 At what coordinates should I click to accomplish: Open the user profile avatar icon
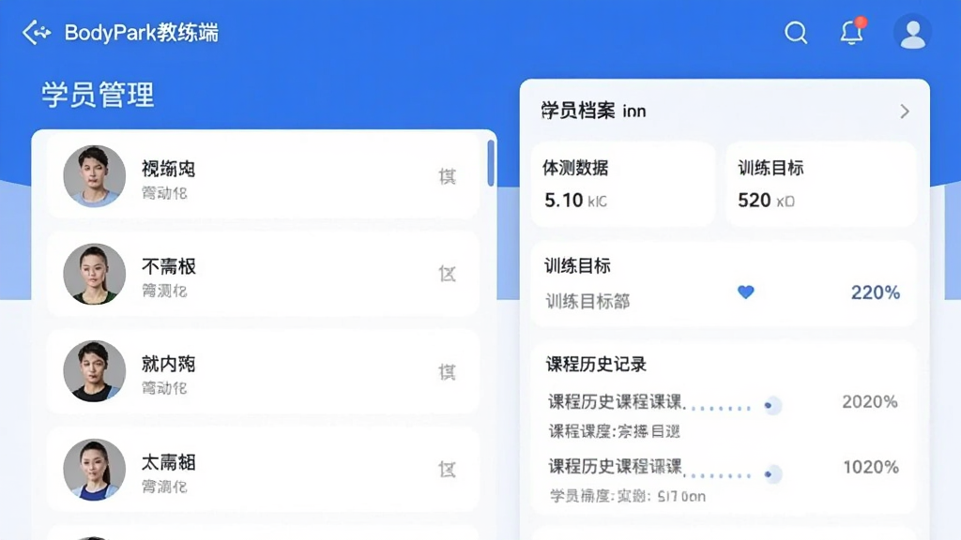click(x=912, y=33)
